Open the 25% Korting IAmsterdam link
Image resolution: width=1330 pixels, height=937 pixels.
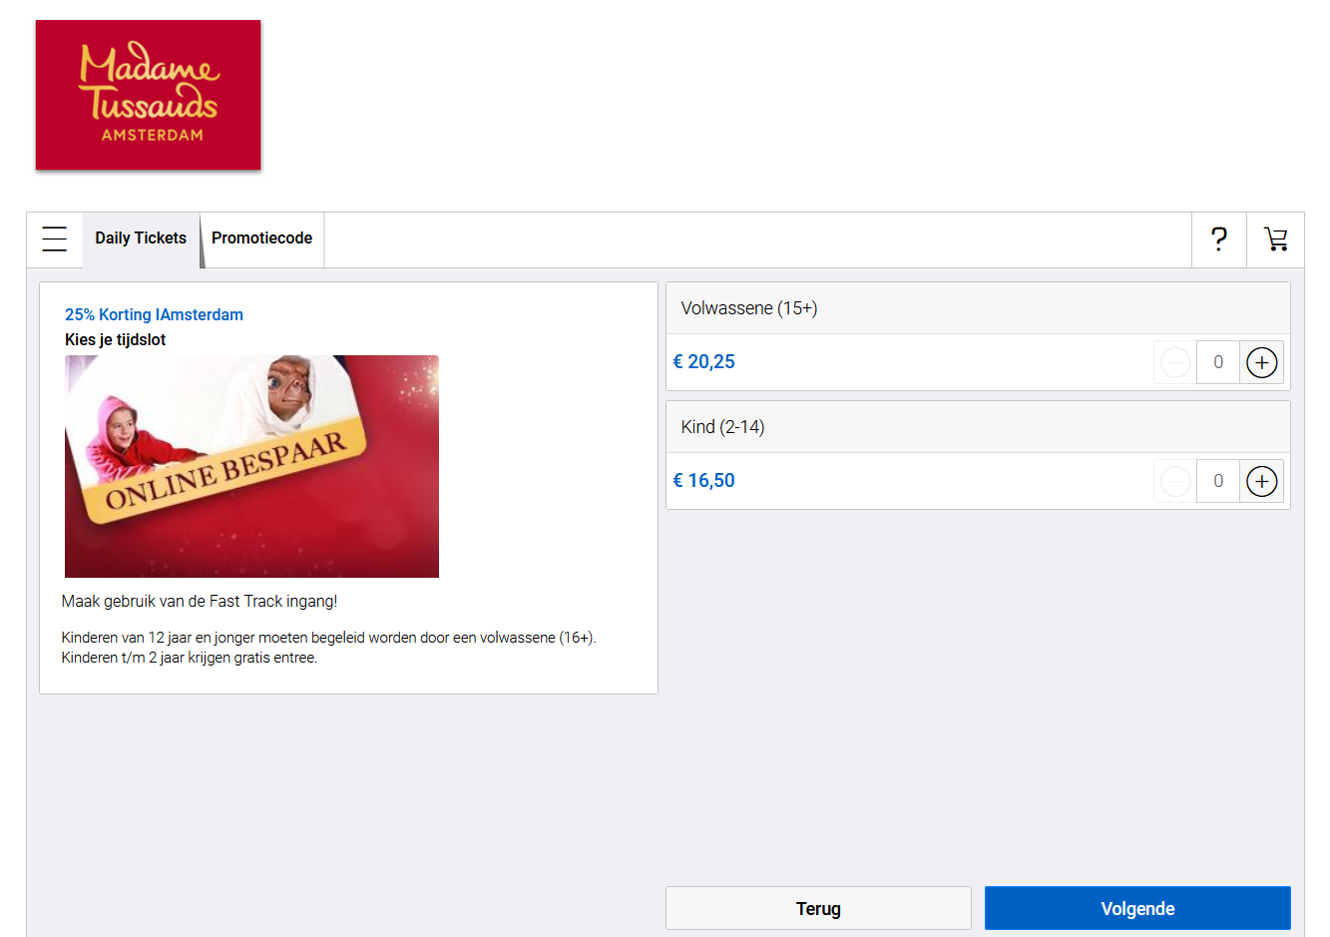pyautogui.click(x=154, y=314)
